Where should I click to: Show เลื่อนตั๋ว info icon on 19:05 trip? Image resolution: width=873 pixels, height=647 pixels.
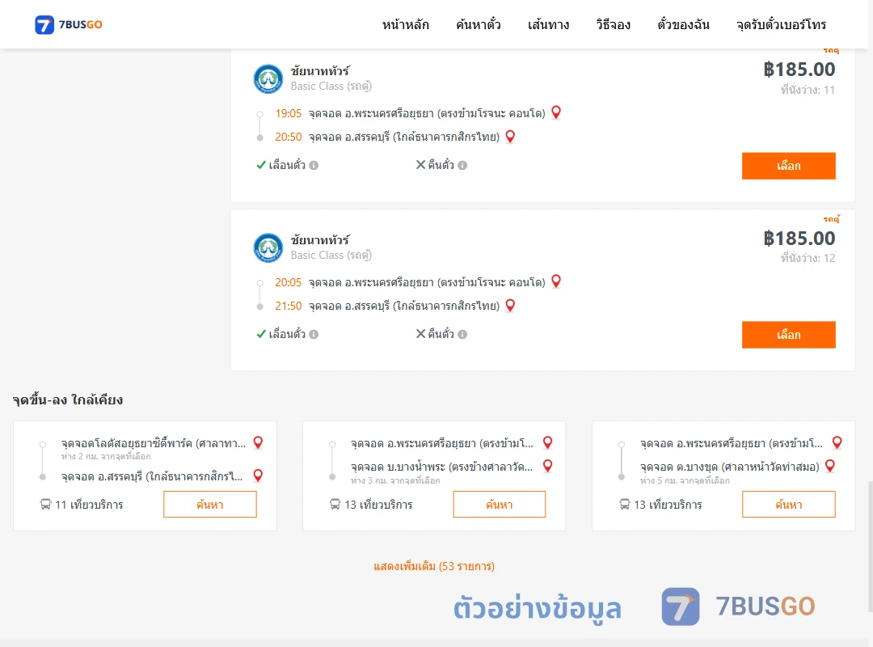tap(314, 166)
